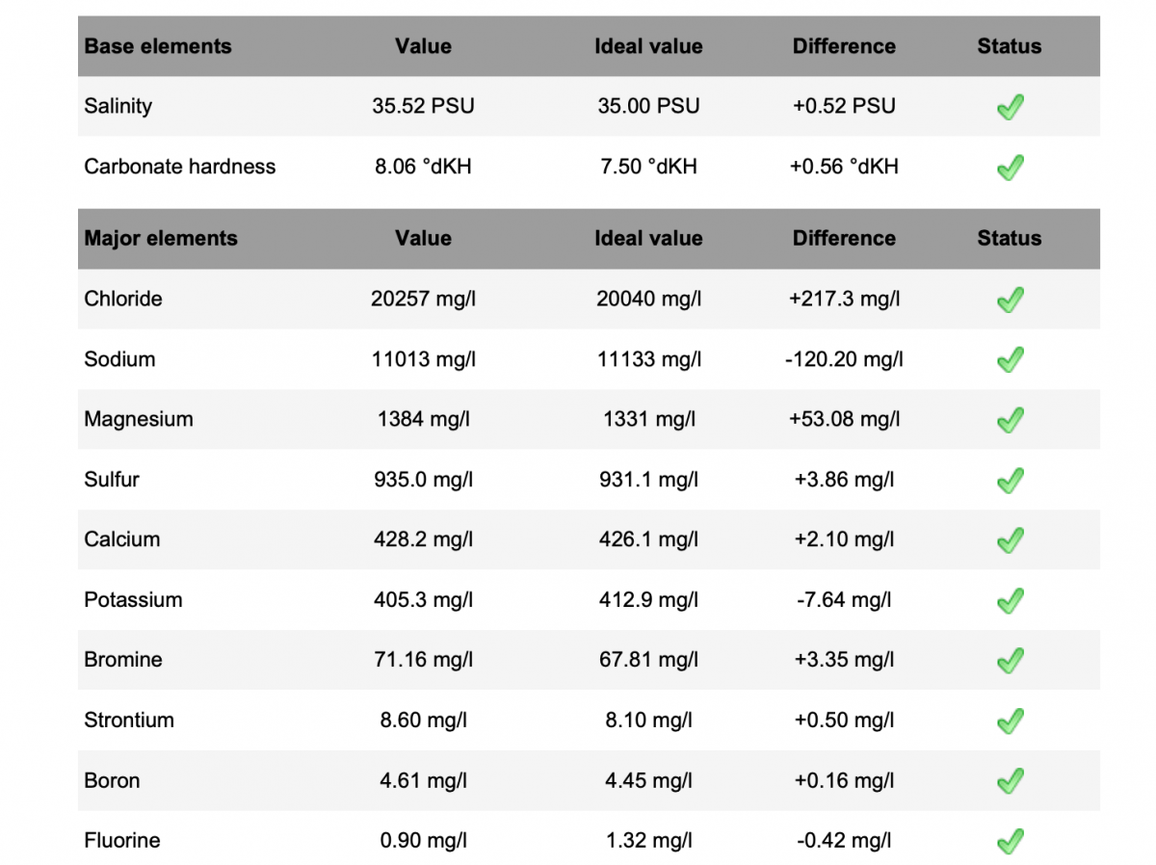Screen dimensions: 1156x865
Task: Click the Fluorine status checkmark icon
Action: tap(1010, 841)
